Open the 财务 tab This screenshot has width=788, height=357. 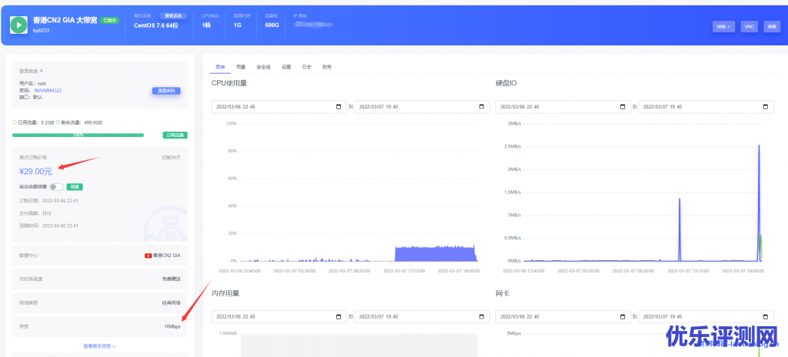pos(327,67)
